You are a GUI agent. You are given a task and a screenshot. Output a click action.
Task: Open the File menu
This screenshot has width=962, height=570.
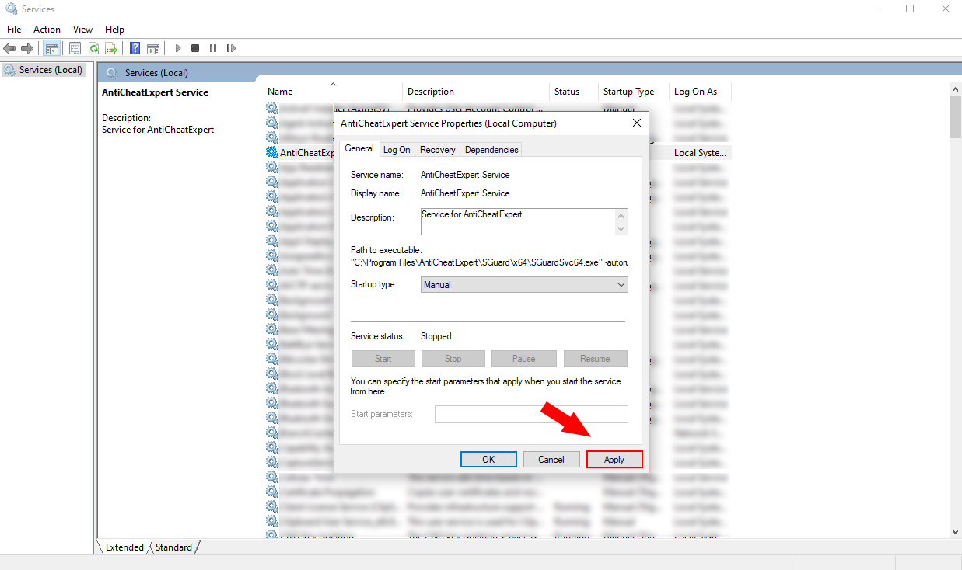14,30
